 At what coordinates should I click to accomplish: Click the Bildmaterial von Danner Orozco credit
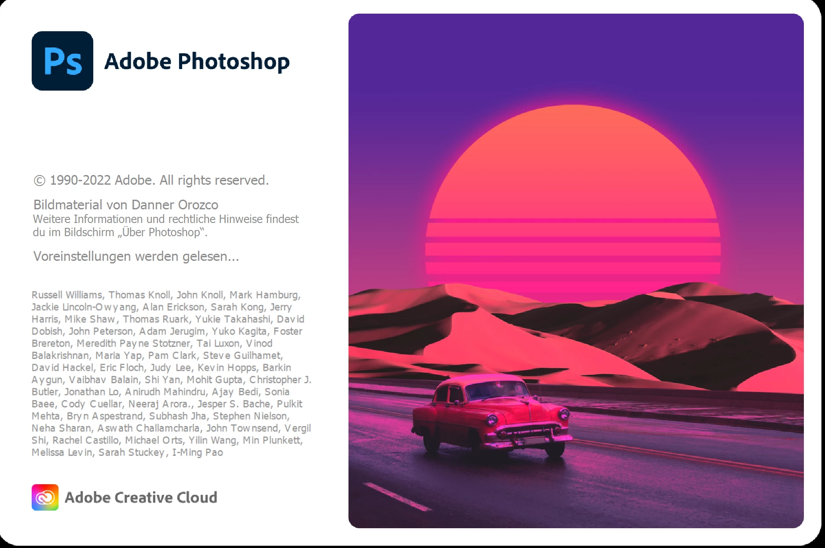tap(126, 205)
